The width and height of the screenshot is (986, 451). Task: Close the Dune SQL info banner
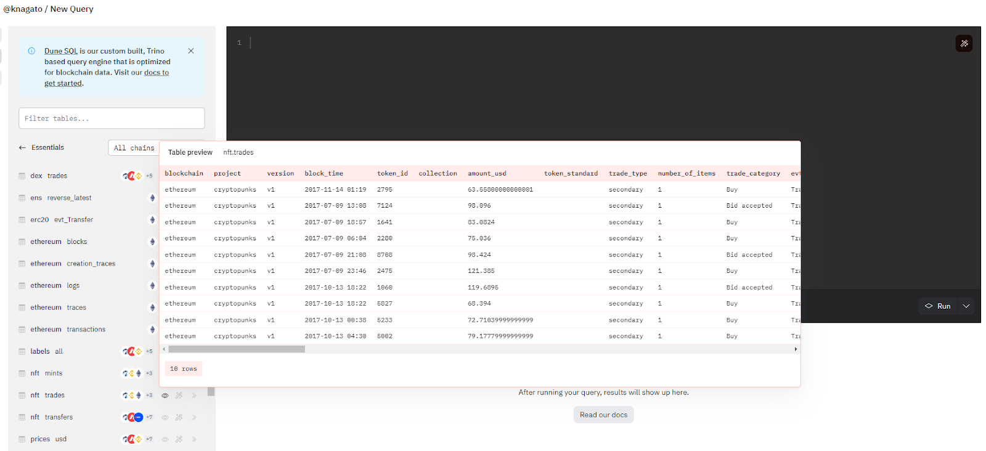(x=191, y=51)
